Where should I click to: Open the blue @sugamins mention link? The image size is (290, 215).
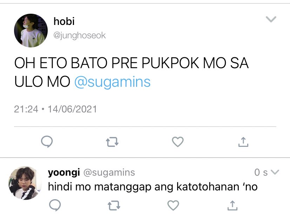click(x=113, y=82)
